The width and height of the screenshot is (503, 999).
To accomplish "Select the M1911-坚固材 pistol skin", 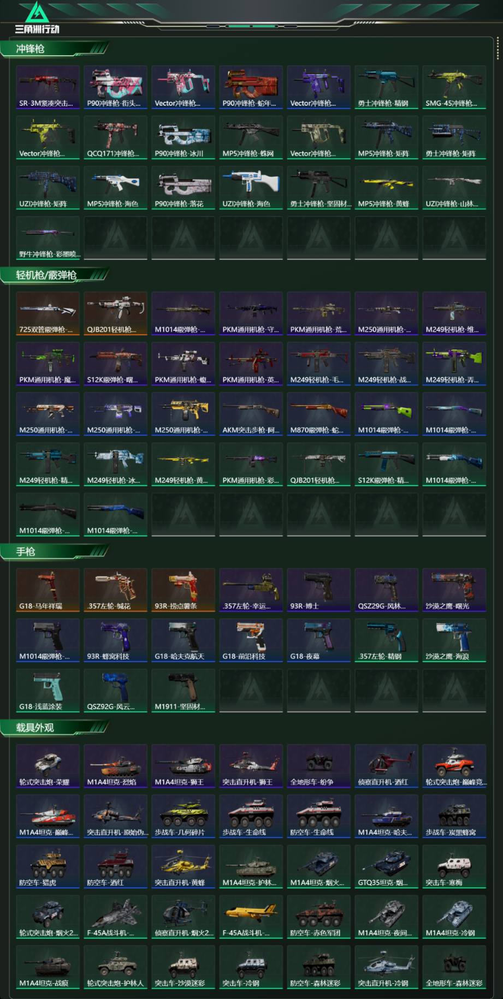I will click(x=183, y=691).
